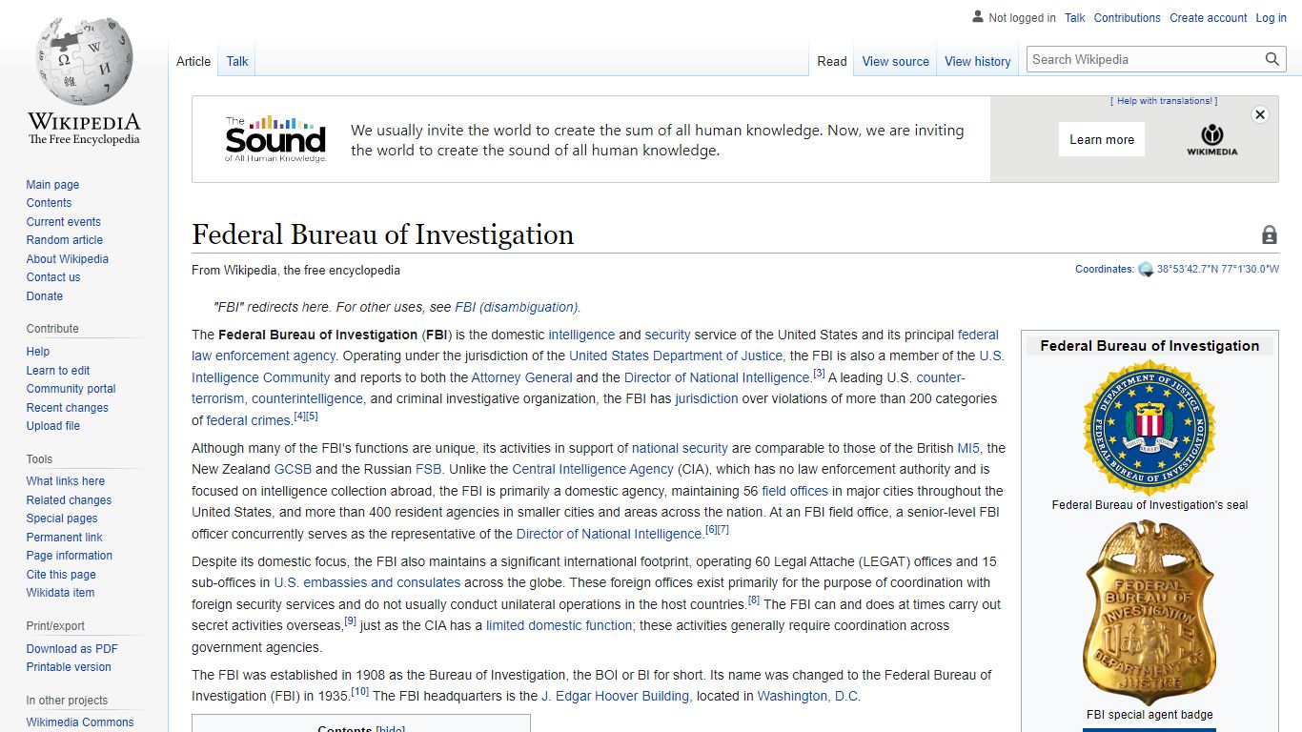Open U.S. embassies and consulates link
This screenshot has width=1302, height=732.
[x=367, y=582]
